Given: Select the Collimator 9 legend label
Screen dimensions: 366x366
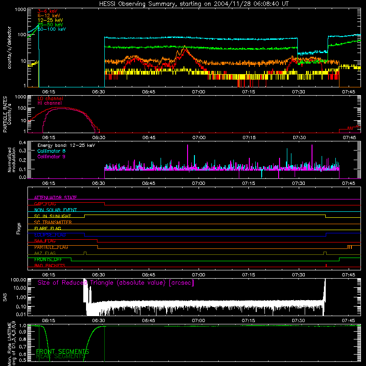Looking at the screenshot, I should coord(51,156).
